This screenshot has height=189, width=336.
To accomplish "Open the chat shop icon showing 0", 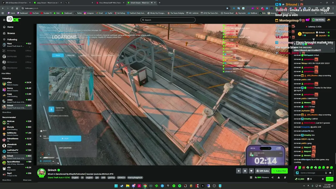I will coord(310,179).
